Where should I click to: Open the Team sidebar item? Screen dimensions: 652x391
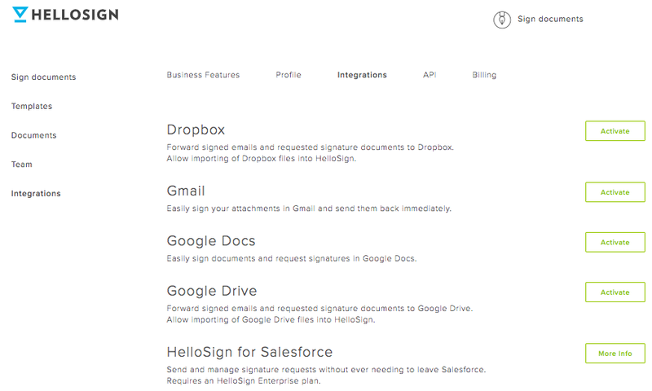(22, 165)
